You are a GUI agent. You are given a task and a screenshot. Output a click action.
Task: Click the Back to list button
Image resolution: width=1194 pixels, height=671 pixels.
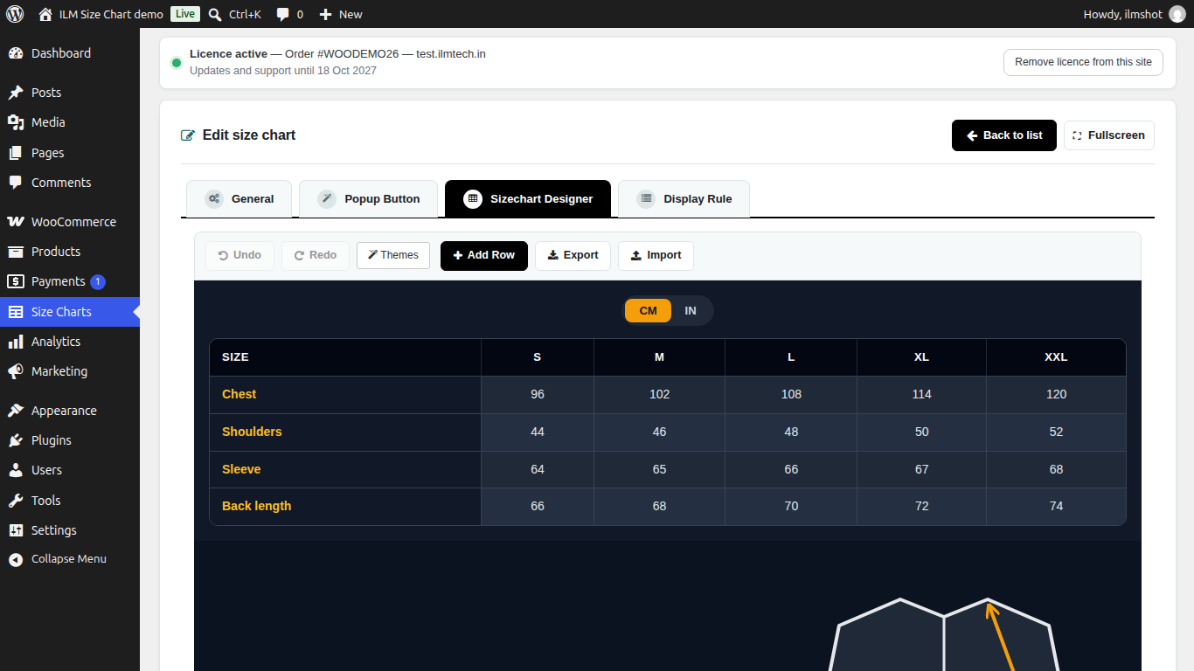pos(1004,135)
